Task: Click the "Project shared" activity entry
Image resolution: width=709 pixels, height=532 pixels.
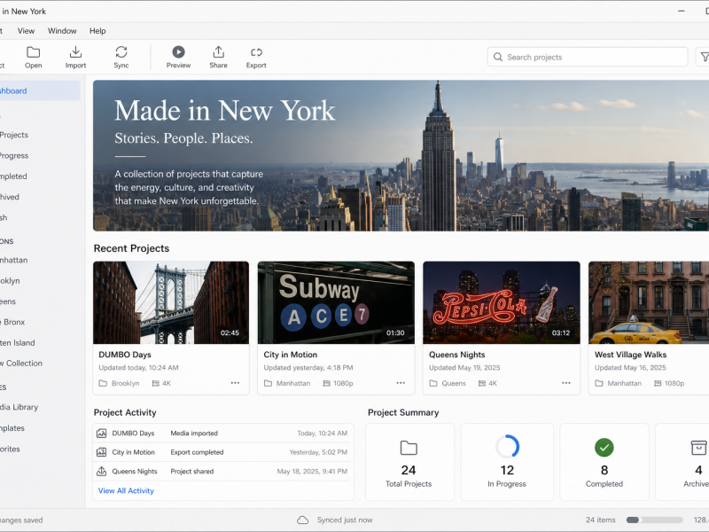Action: 191,472
